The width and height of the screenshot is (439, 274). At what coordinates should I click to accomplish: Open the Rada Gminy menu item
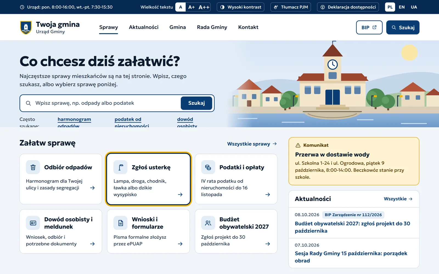click(212, 27)
